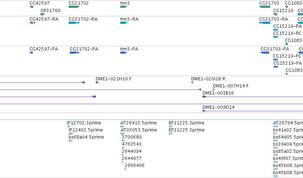Select the CG15219-PA coding arrows
This screenshot has height=178, width=303.
tap(276, 67)
